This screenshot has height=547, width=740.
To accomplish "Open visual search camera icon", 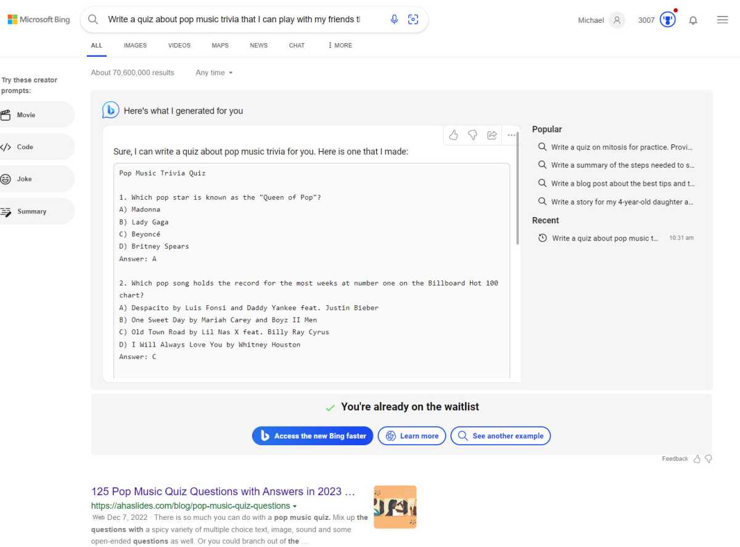I will (413, 20).
